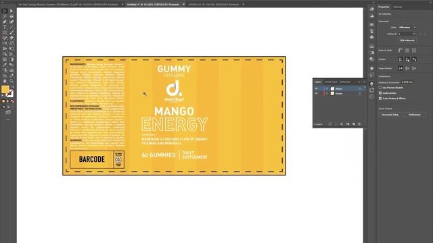Hide the Design layer via eye icon
433x243 pixels.
coord(316,94)
